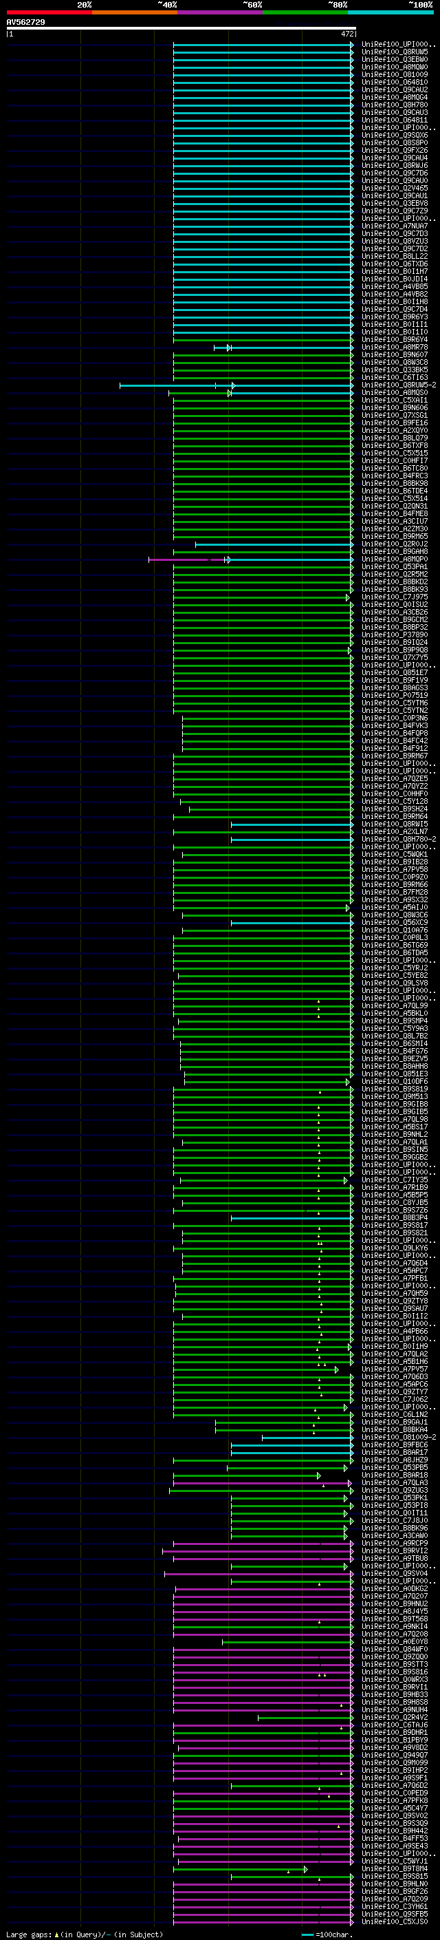Click the cyan alignment bar of UniRef100_Q8RUW5-2
Viewport: 440px width, 1940px height.
236,385
